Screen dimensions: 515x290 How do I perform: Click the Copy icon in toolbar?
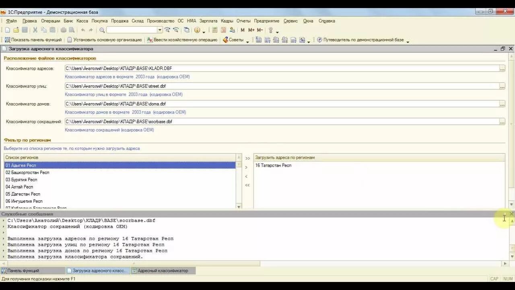pos(43,30)
